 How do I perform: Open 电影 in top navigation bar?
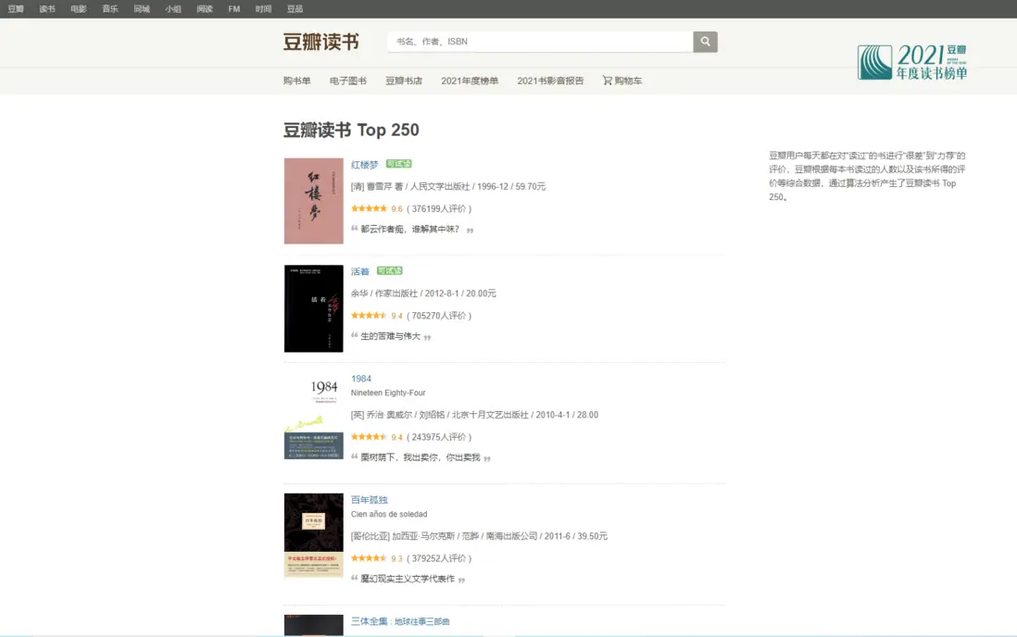click(x=79, y=9)
